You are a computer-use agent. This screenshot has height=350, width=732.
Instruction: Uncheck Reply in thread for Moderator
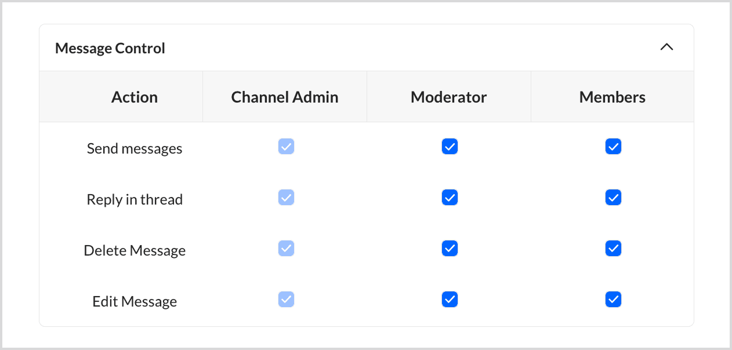click(450, 198)
